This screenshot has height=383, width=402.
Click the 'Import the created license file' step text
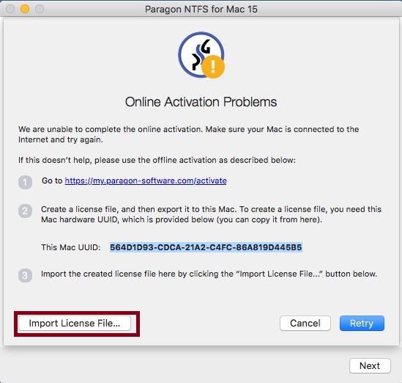pyautogui.click(x=209, y=274)
